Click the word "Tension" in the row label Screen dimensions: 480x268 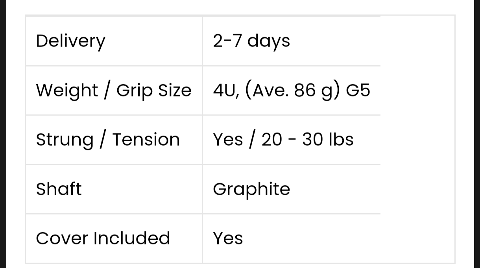(146, 140)
